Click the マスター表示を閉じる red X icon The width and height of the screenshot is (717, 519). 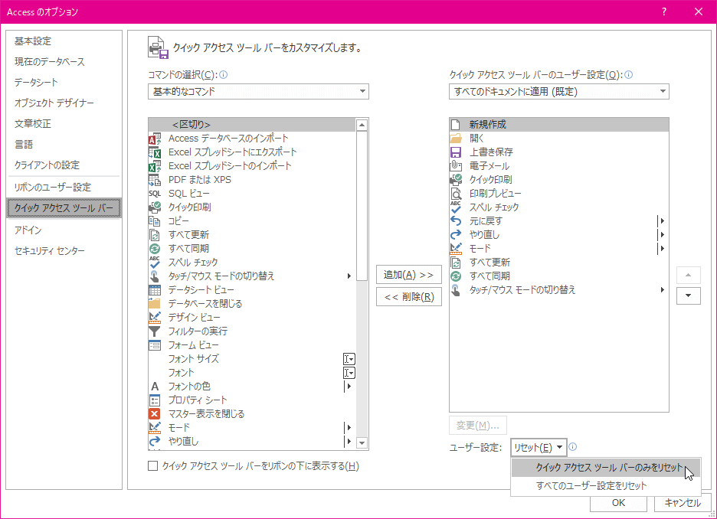pos(155,414)
